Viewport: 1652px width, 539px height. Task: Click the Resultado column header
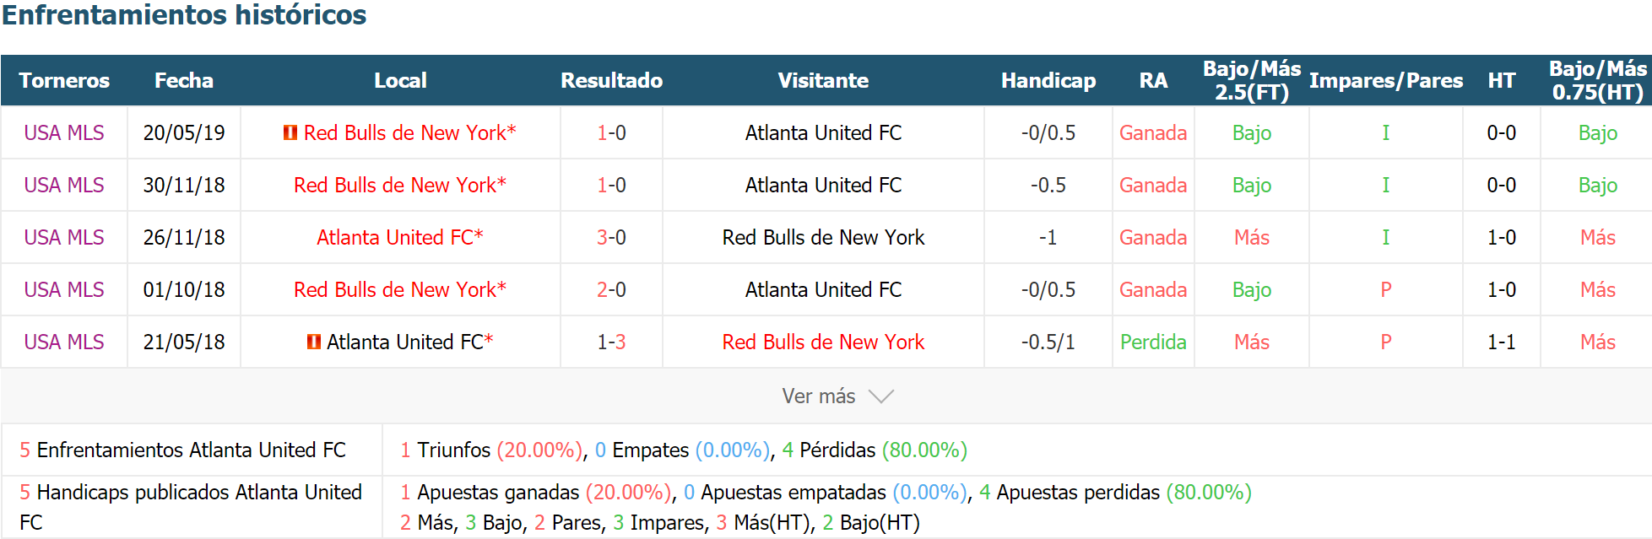click(611, 80)
